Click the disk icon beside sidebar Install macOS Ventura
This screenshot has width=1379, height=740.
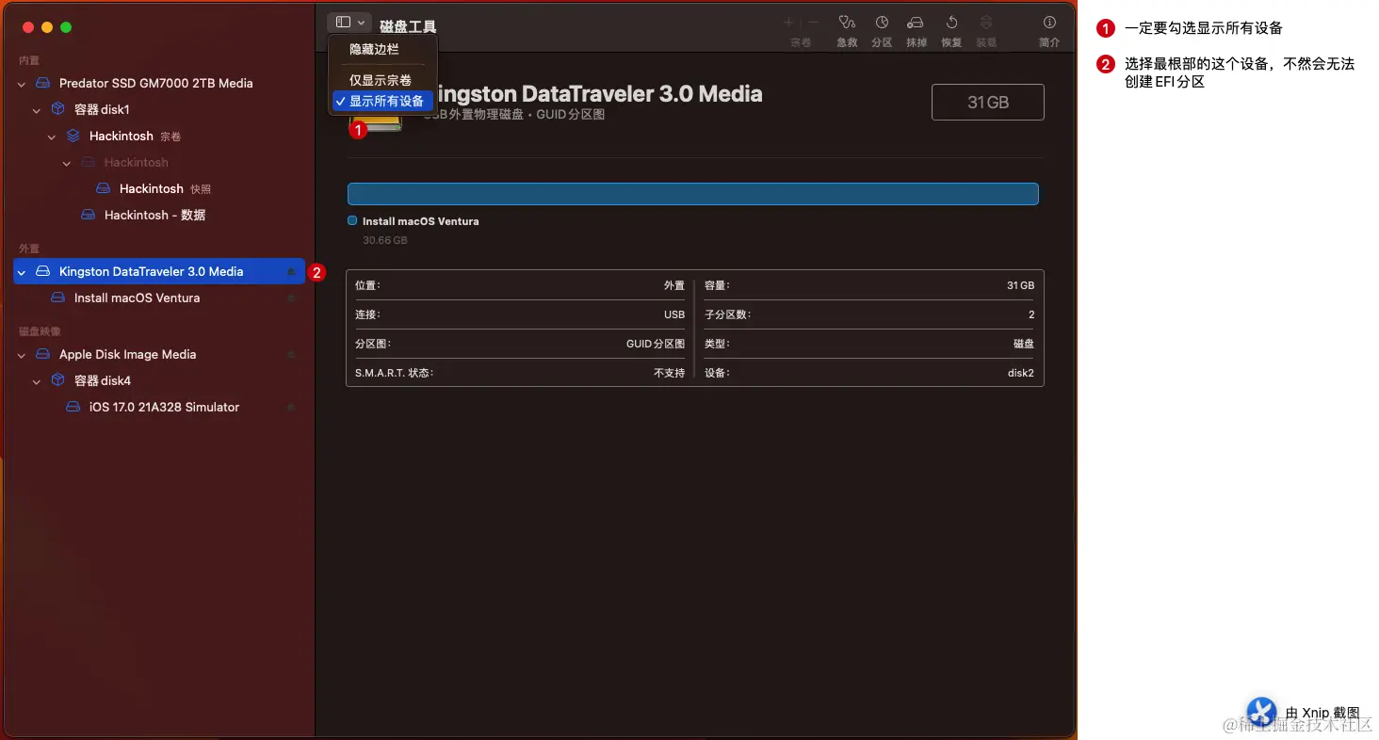tap(57, 298)
